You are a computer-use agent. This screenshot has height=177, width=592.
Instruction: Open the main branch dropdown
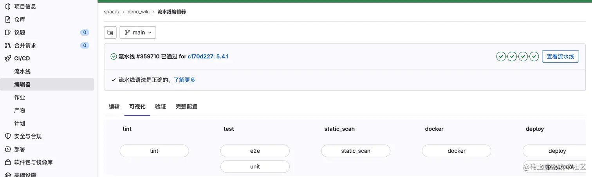point(138,33)
